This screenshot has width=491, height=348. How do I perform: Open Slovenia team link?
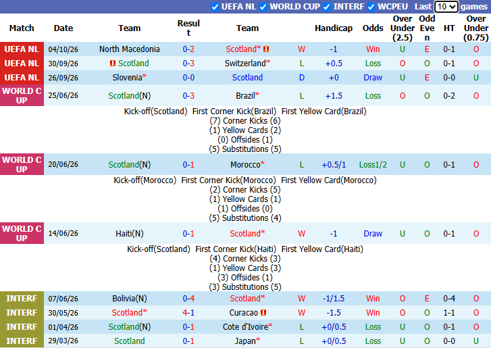[x=127, y=77]
